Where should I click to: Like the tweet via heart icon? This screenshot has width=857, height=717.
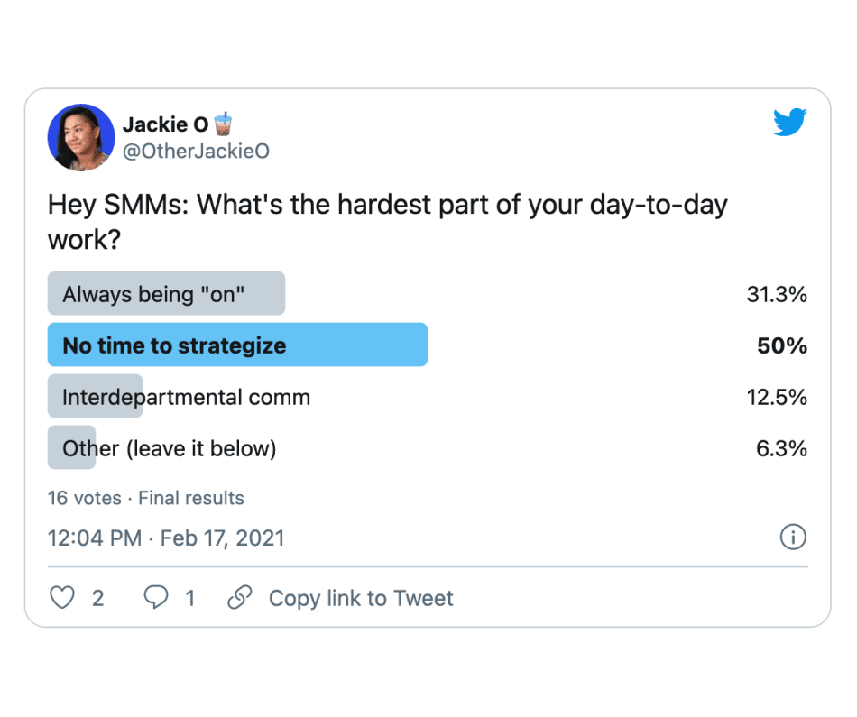(61, 598)
